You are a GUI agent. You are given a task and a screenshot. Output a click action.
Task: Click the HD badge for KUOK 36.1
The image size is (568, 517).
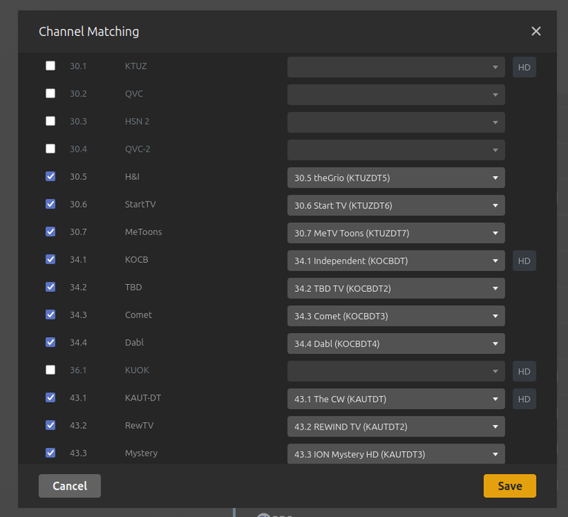pyautogui.click(x=524, y=371)
